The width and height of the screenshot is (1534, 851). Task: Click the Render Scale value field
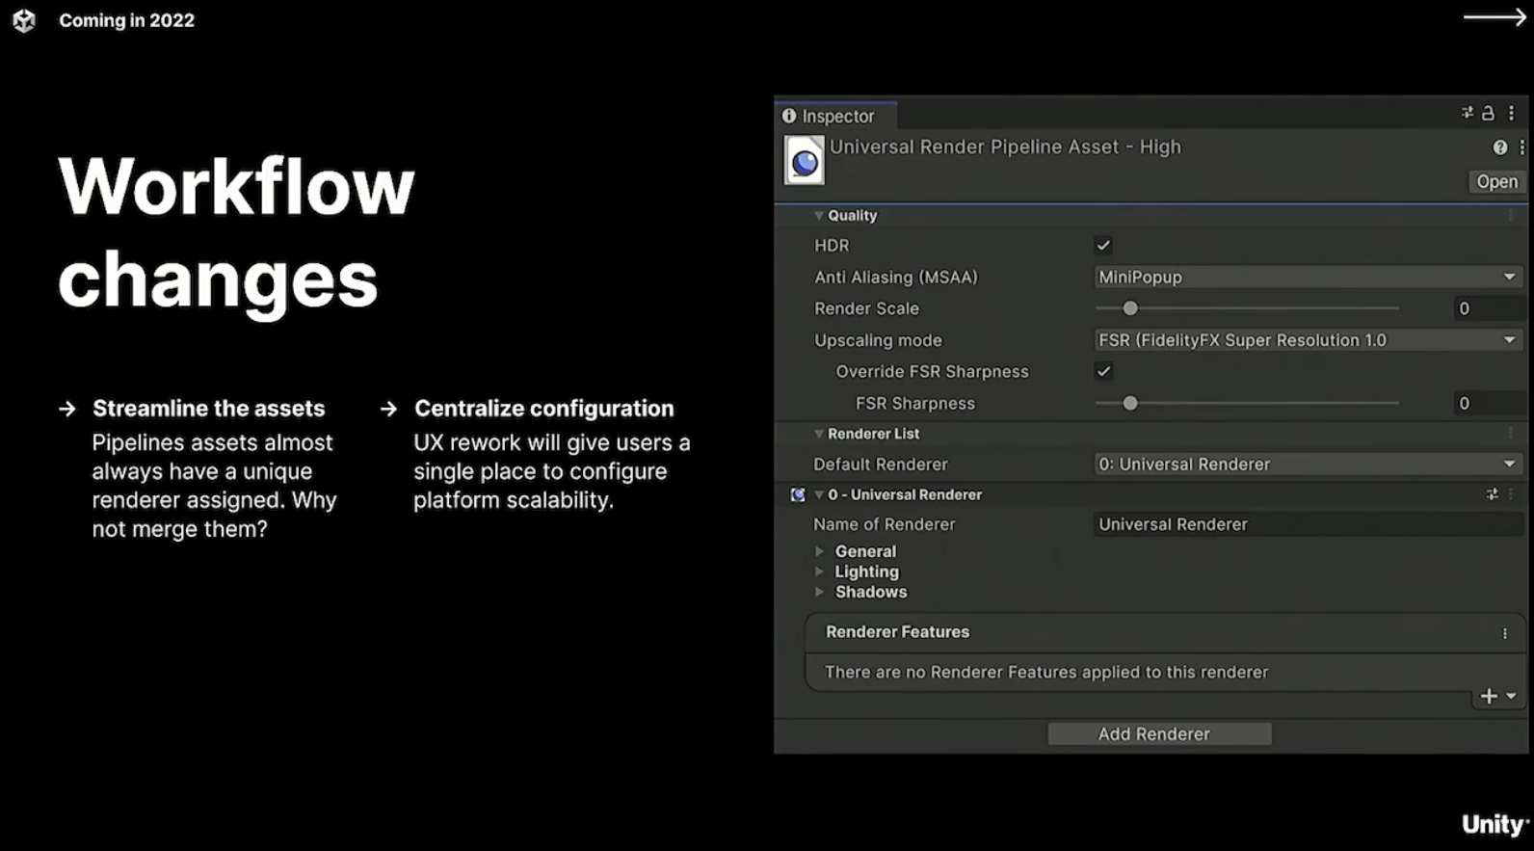click(x=1490, y=308)
